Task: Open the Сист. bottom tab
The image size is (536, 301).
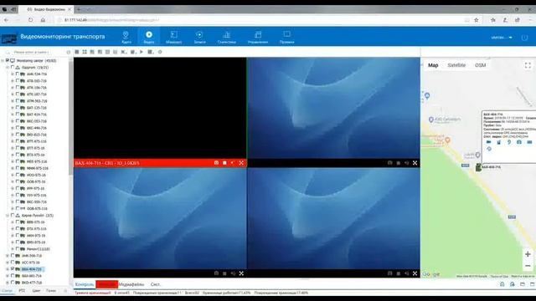Action: point(156,284)
